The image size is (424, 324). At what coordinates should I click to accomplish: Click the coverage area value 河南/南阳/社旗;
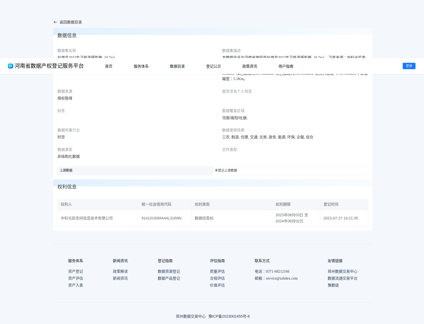(x=235, y=118)
